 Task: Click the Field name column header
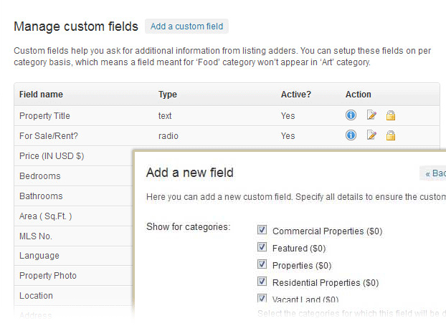point(41,95)
